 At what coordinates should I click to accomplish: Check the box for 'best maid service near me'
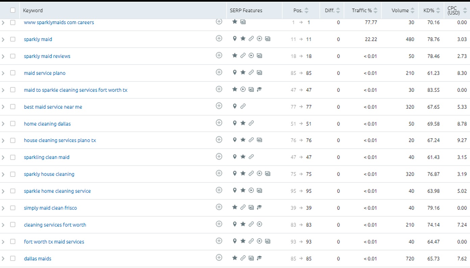coord(13,107)
